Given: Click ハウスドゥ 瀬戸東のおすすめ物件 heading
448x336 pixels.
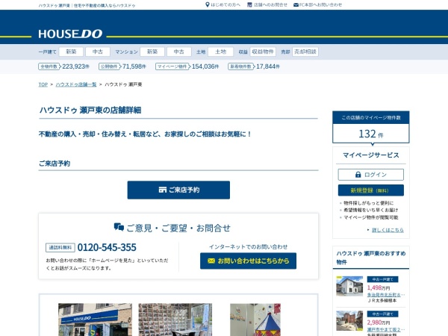Looking at the screenshot, I should (x=371, y=258).
